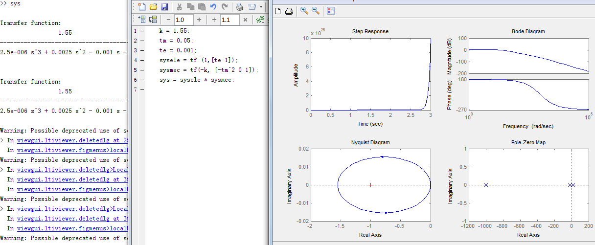The width and height of the screenshot is (595, 245).
Task: Click the multiply button next to 1.1
Action: click(x=245, y=20)
